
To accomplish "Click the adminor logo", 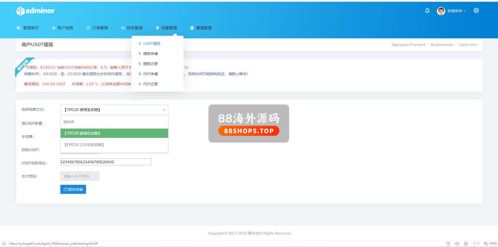I will 36,11.
